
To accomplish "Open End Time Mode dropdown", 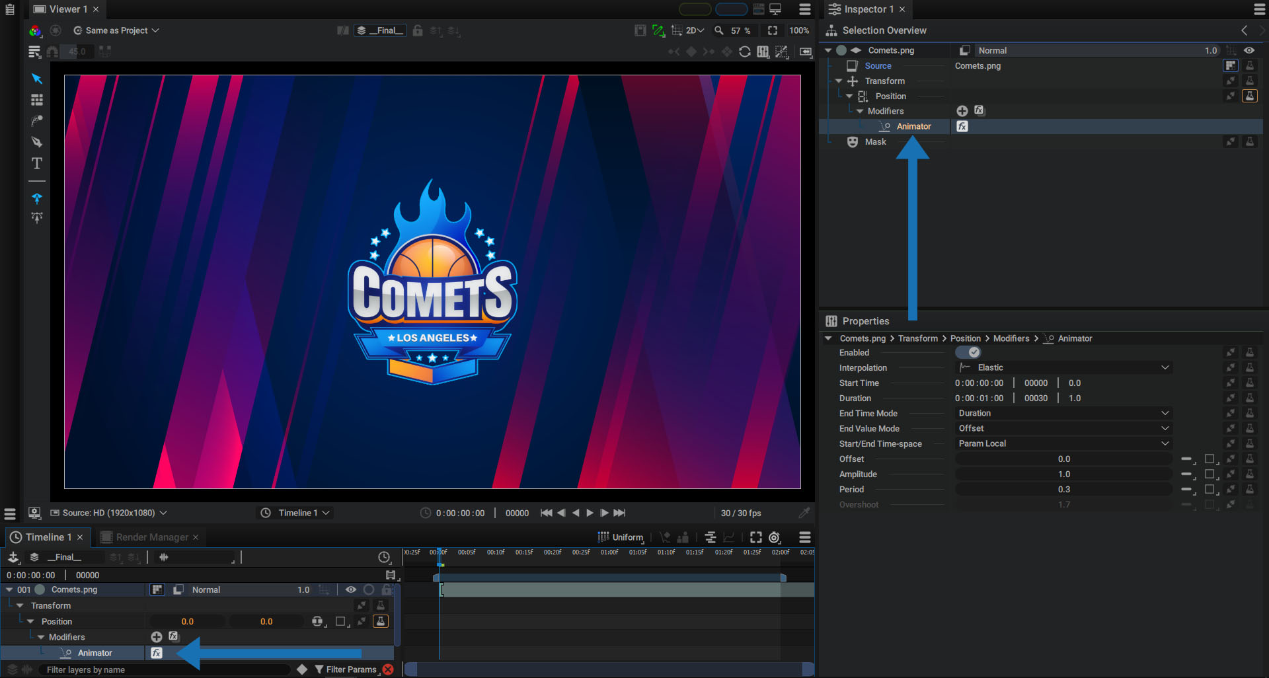I will (x=1064, y=413).
